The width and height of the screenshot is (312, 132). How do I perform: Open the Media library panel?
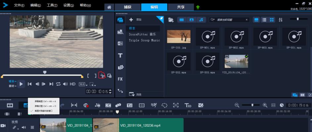coord(120,20)
